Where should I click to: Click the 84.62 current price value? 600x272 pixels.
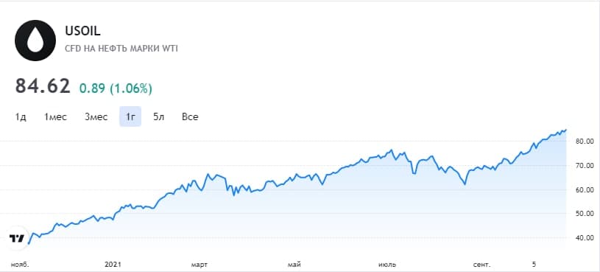pos(43,86)
